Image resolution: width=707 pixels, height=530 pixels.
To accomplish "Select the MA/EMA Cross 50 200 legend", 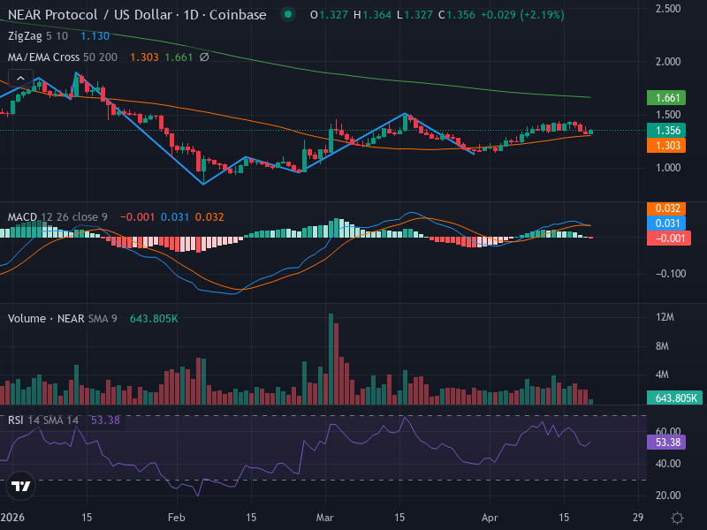I will coord(63,57).
